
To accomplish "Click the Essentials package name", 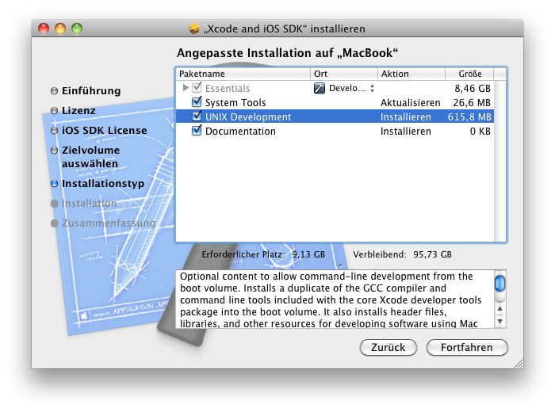I will [228, 89].
